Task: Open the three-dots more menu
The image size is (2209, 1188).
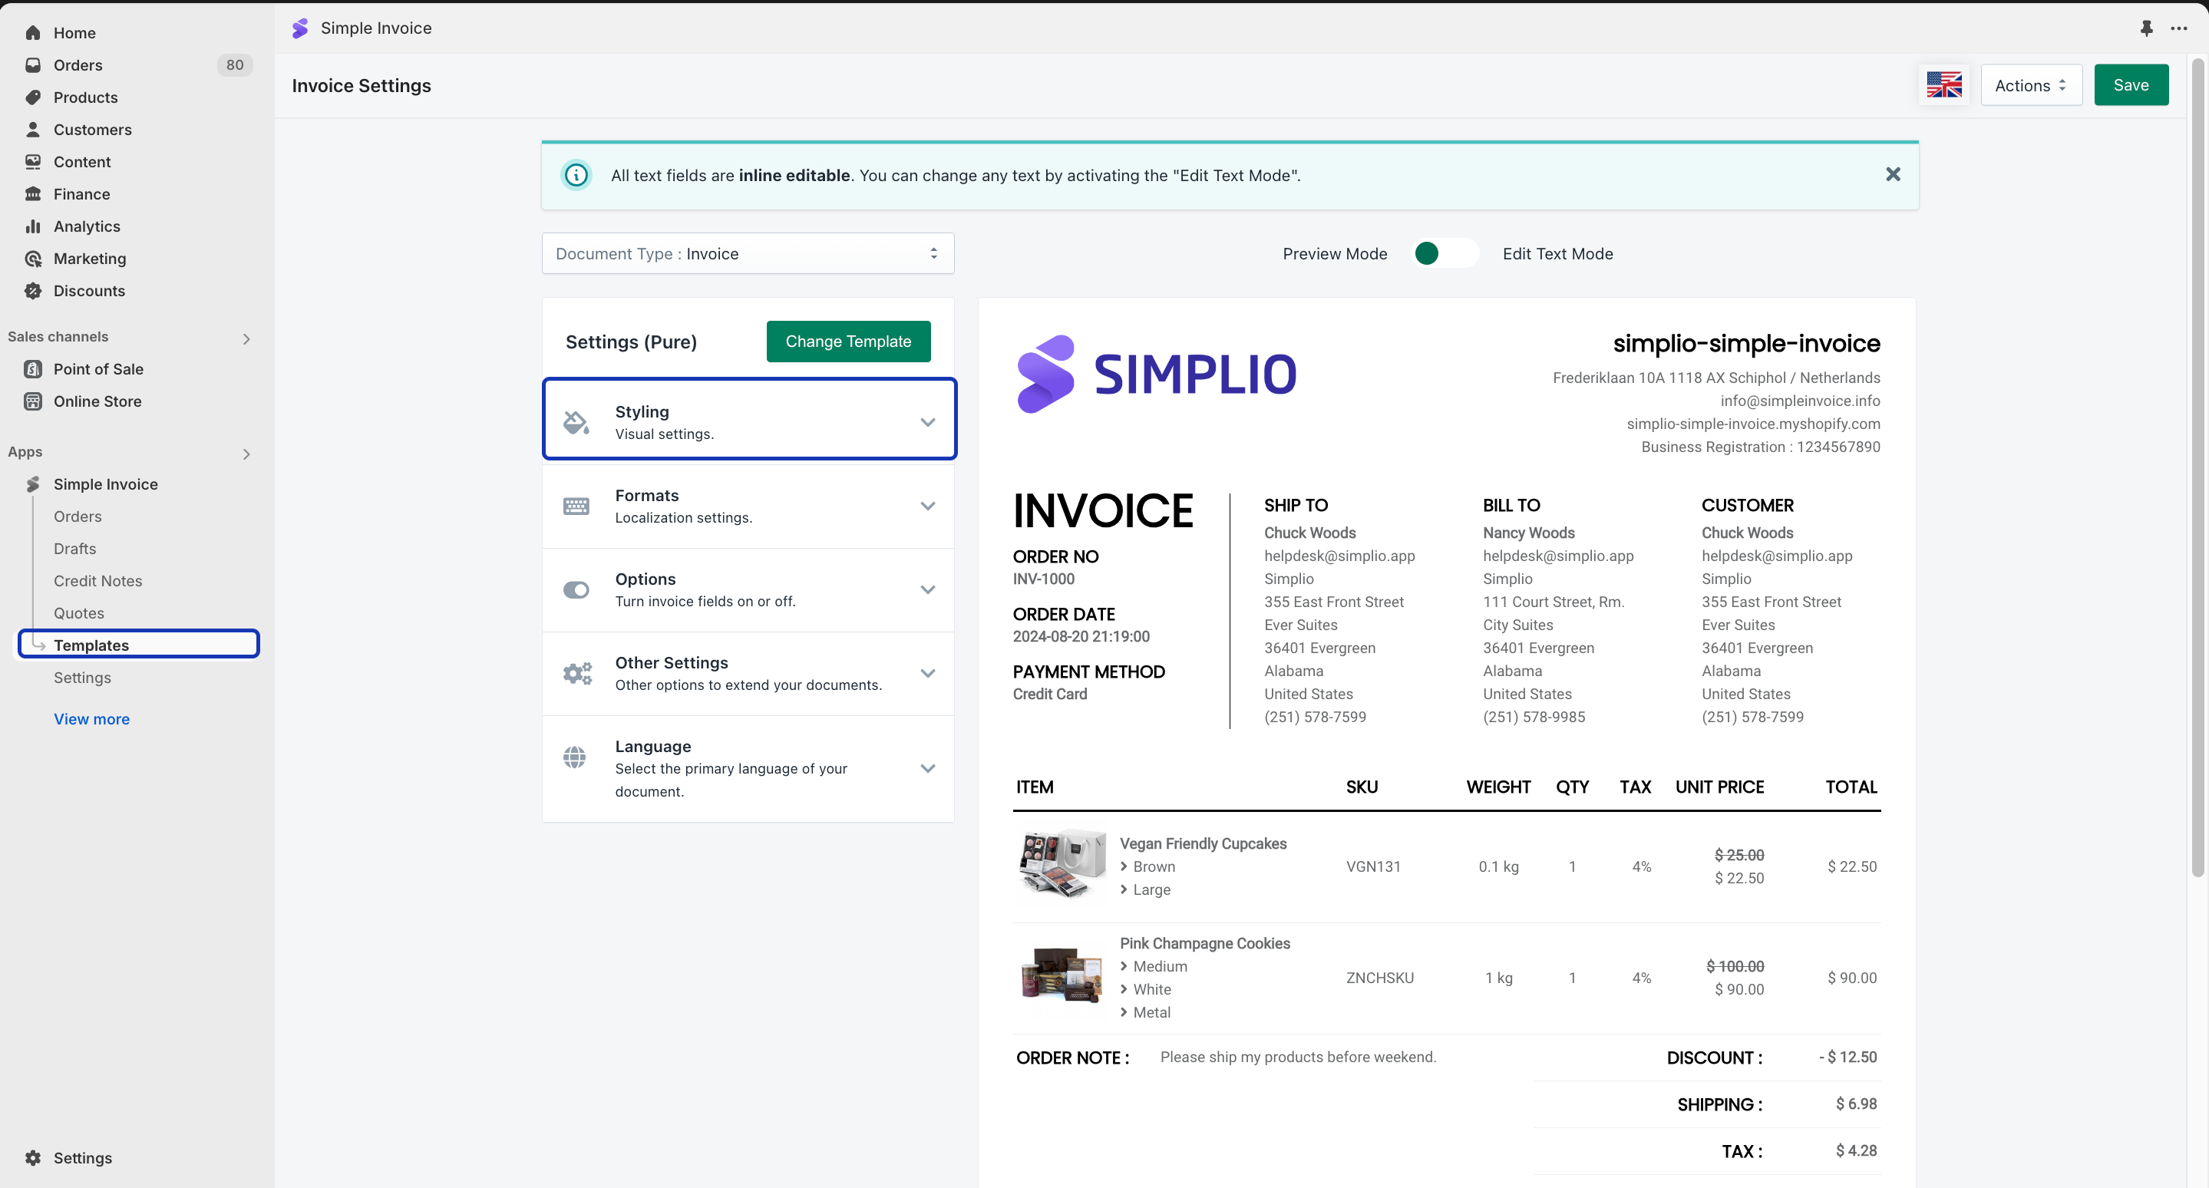Action: click(x=2178, y=28)
